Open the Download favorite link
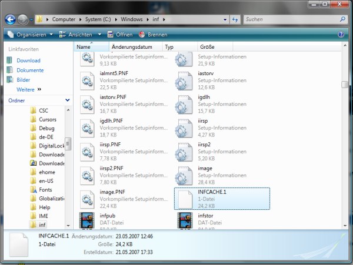 [28, 61]
